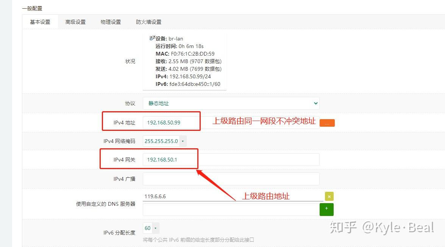Select the 物理设置 tab
The height and width of the screenshot is (247, 445).
pos(111,22)
